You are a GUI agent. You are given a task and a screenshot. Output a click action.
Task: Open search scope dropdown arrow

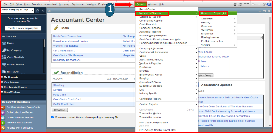33,11
